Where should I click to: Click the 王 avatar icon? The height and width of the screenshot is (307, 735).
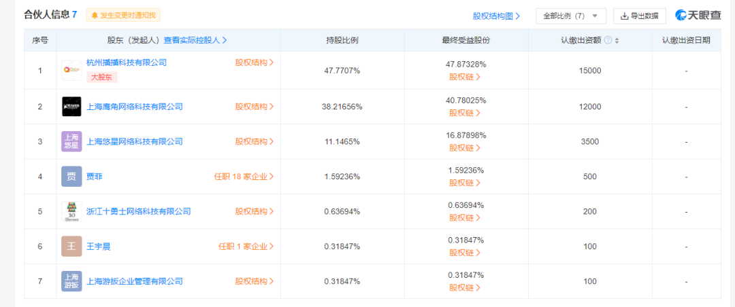coord(71,247)
